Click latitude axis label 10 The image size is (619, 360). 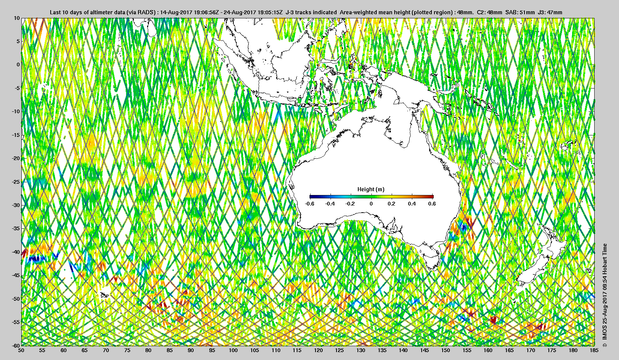[17, 18]
